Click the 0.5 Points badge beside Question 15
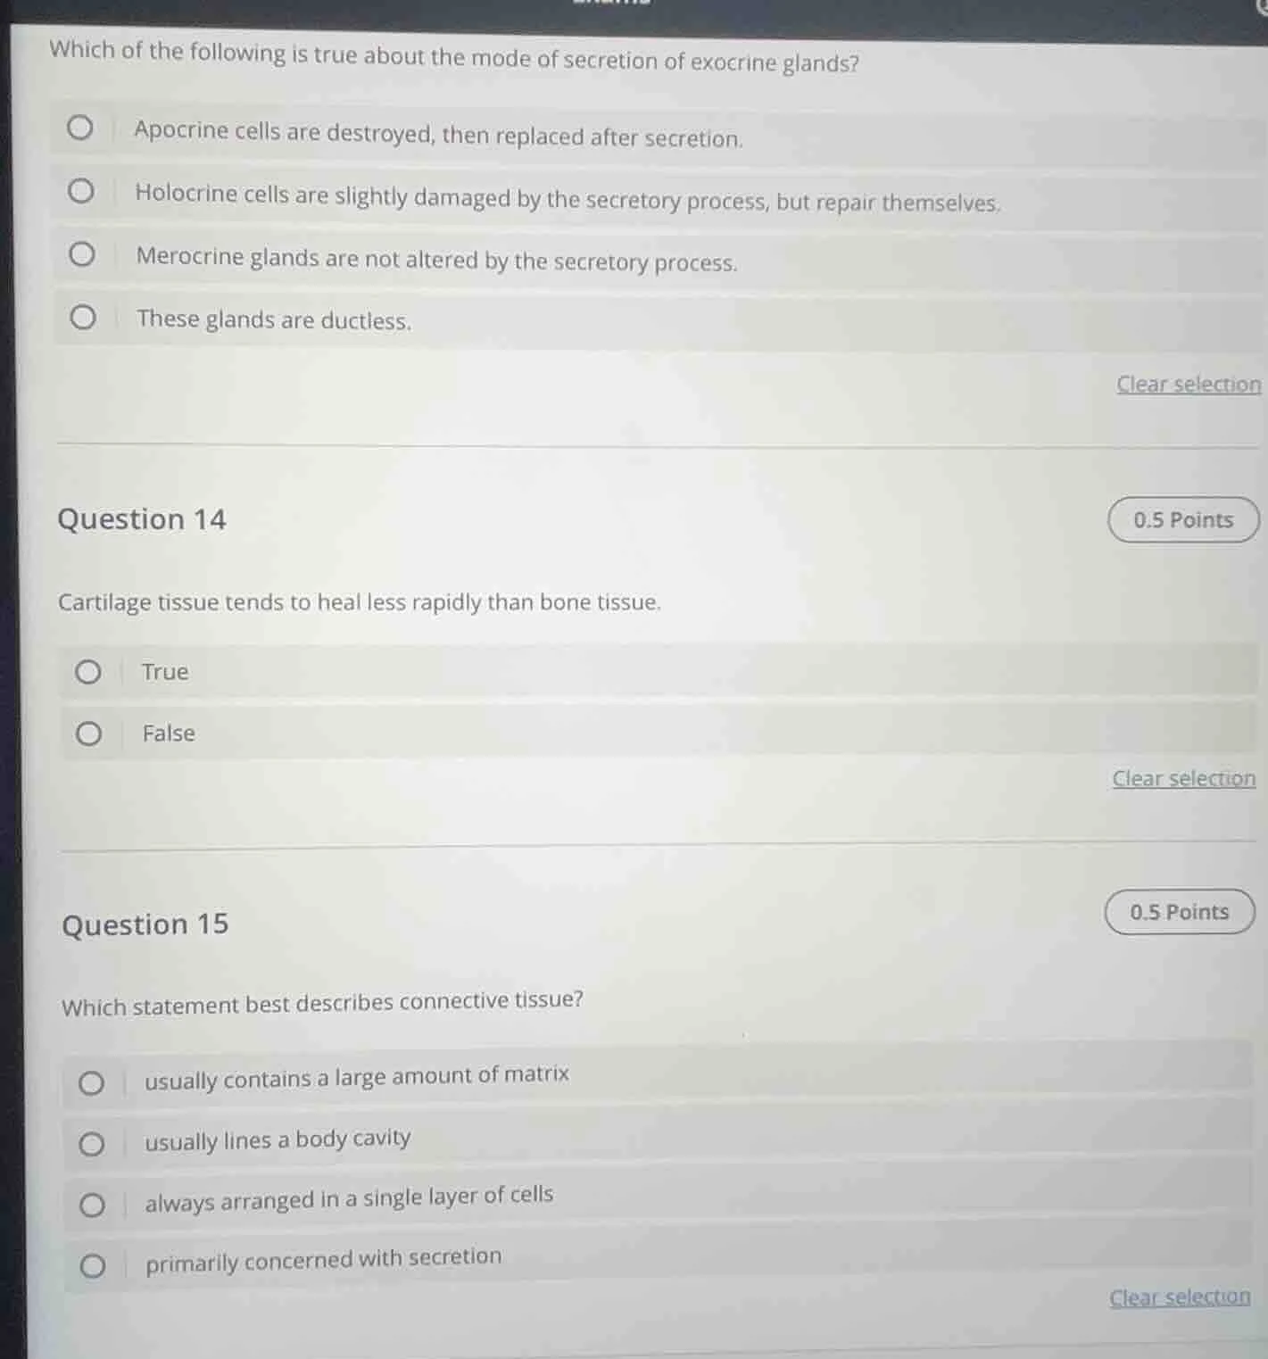Viewport: 1268px width, 1359px height. (1178, 911)
